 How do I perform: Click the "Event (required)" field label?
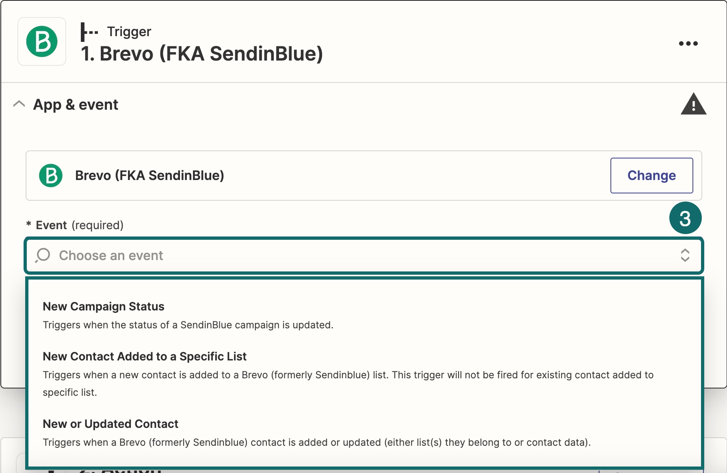pos(79,225)
